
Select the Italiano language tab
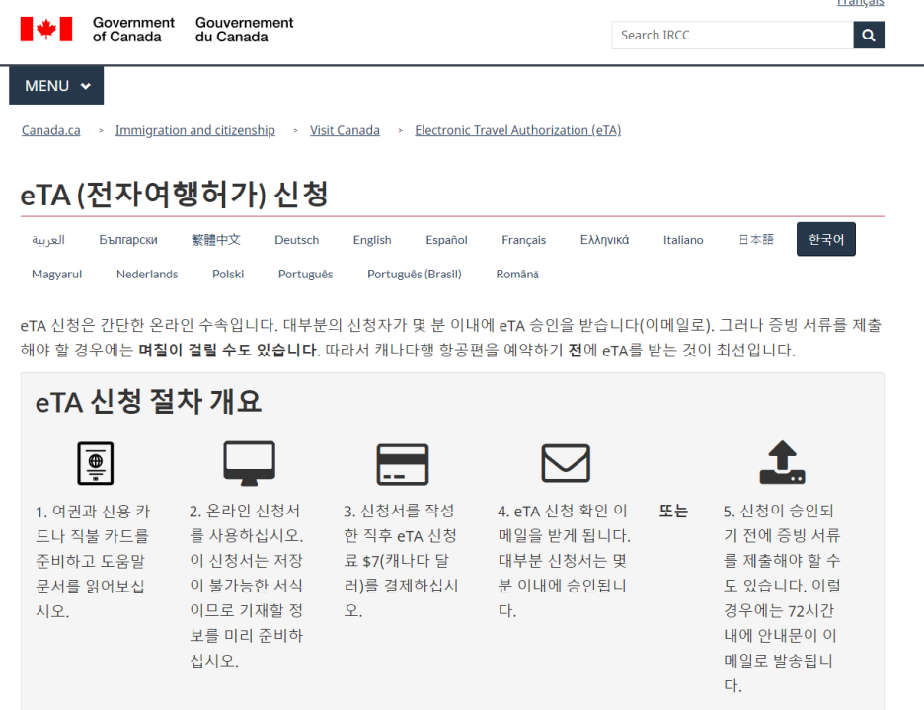[683, 239]
